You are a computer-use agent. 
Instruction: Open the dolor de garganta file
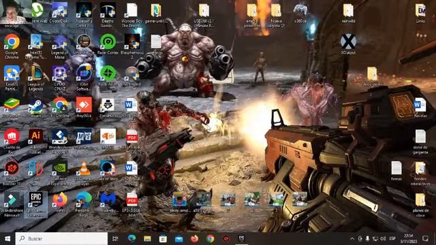coord(420,141)
